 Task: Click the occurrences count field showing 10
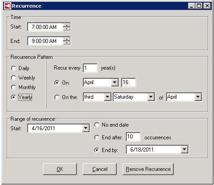pyautogui.click(x=133, y=137)
